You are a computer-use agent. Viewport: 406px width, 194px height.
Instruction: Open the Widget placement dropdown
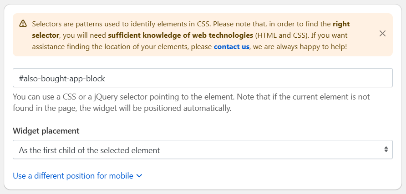click(203, 149)
